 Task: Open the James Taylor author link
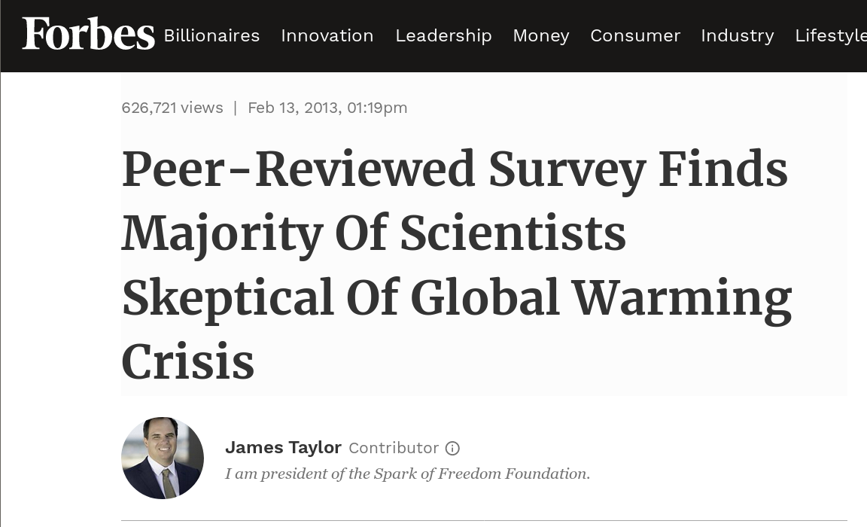pyautogui.click(x=283, y=447)
